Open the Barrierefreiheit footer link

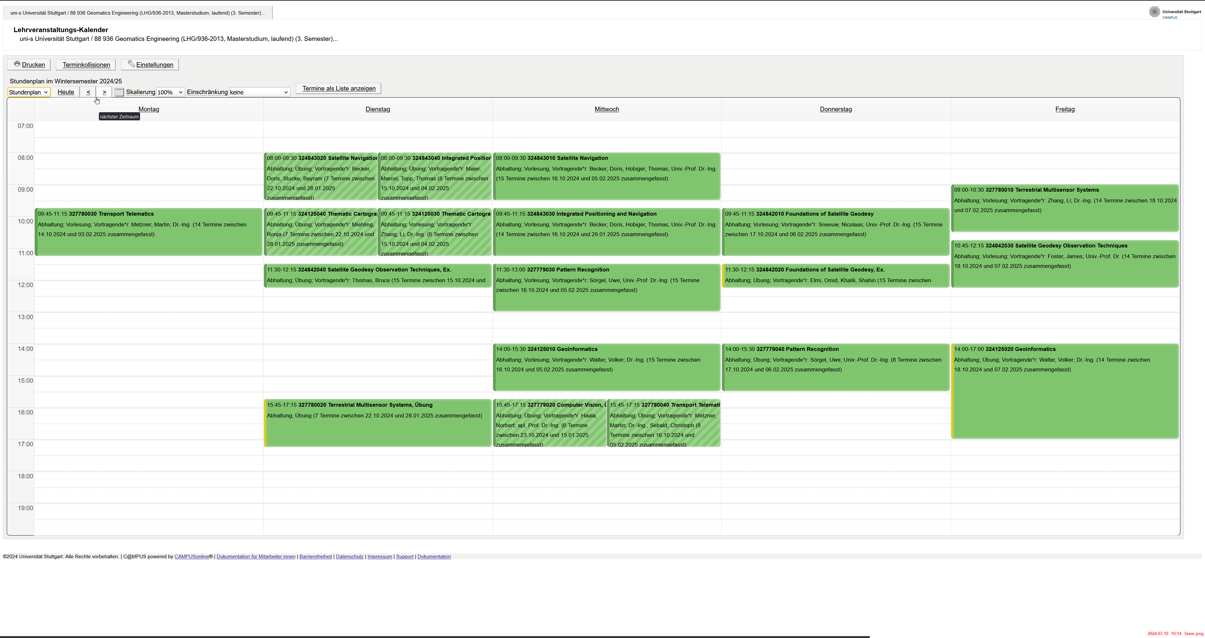[x=316, y=557]
